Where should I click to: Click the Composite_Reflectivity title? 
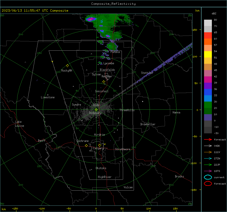113,4
